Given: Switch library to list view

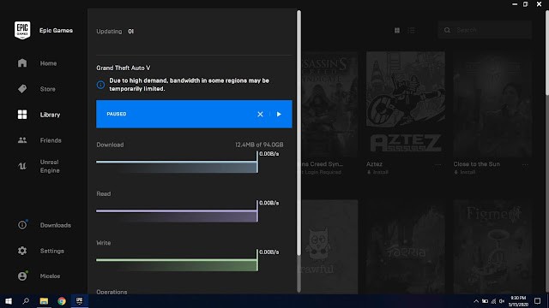Looking at the screenshot, I should click(412, 31).
